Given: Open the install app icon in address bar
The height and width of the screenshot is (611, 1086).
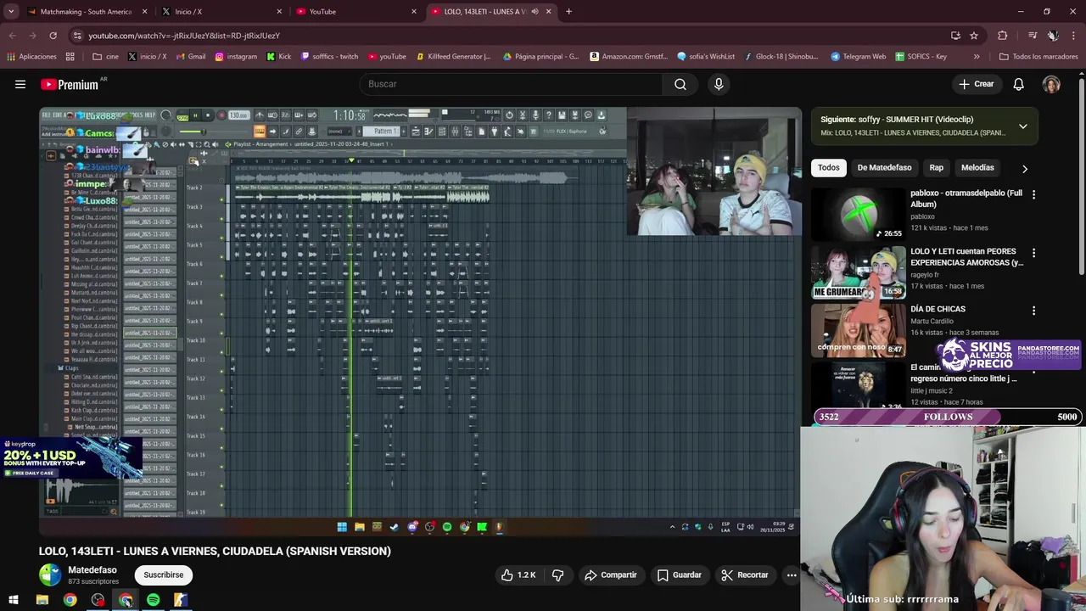Looking at the screenshot, I should (955, 36).
